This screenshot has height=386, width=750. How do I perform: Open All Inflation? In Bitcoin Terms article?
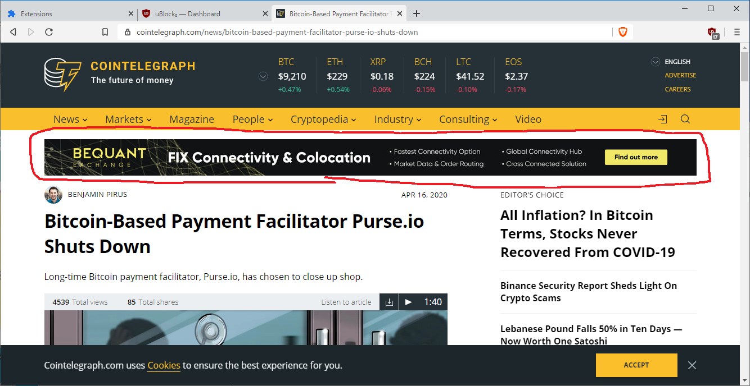tap(588, 234)
